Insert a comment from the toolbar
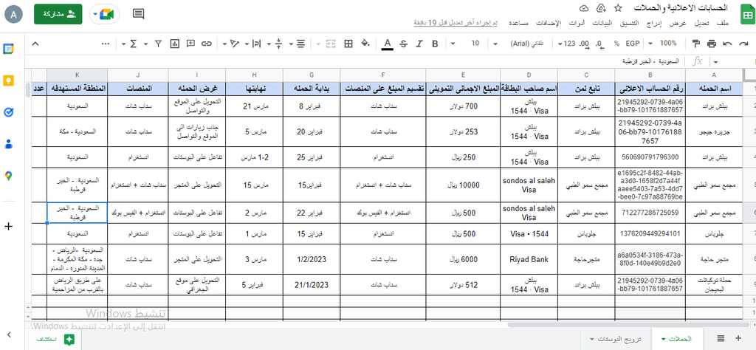 pyautogui.click(x=190, y=44)
